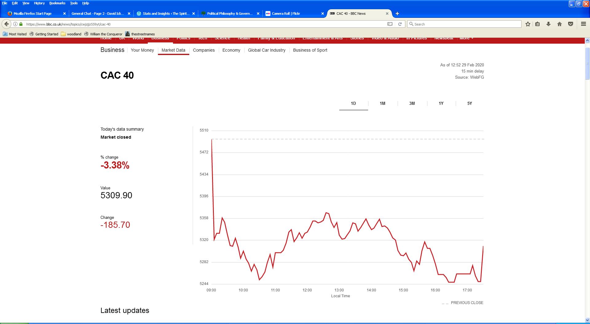The image size is (590, 324).
Task: Open the Edit menu
Action: 15,3
